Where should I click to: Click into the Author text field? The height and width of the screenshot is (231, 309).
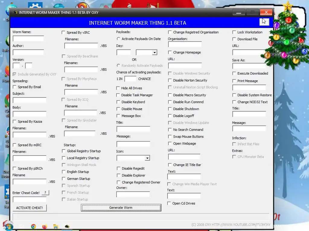28,52
